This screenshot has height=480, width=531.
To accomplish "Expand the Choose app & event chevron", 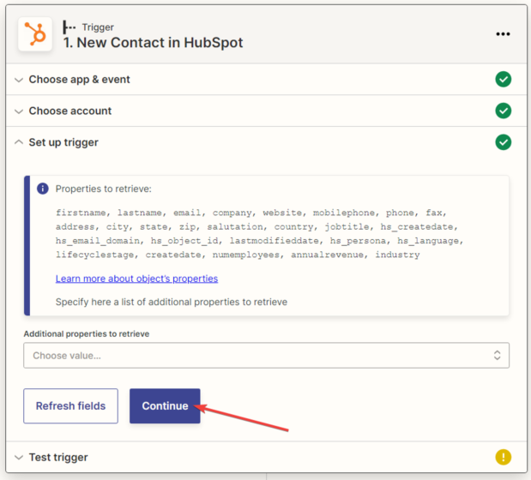I will [x=19, y=80].
